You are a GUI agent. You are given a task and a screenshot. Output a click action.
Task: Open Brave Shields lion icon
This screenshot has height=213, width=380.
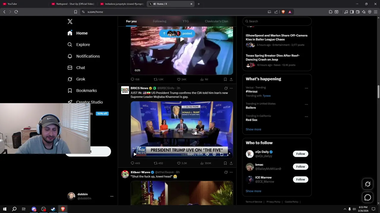point(283,12)
